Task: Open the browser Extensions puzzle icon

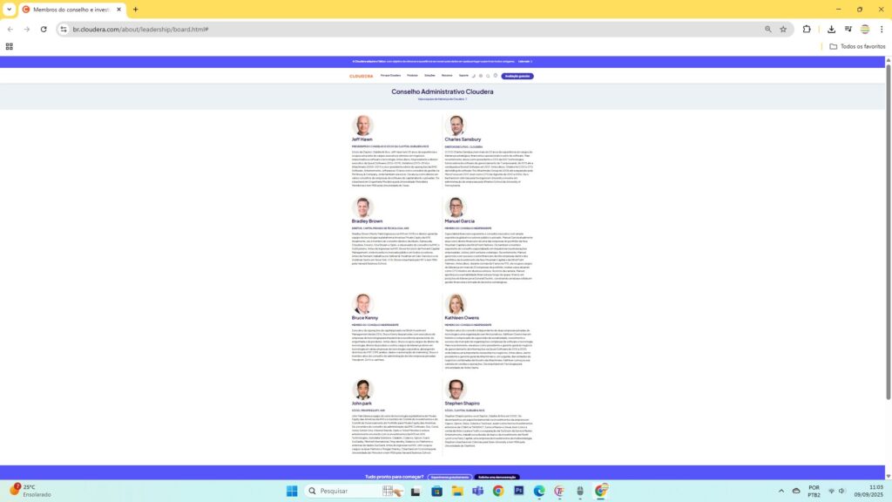Action: pos(807,29)
